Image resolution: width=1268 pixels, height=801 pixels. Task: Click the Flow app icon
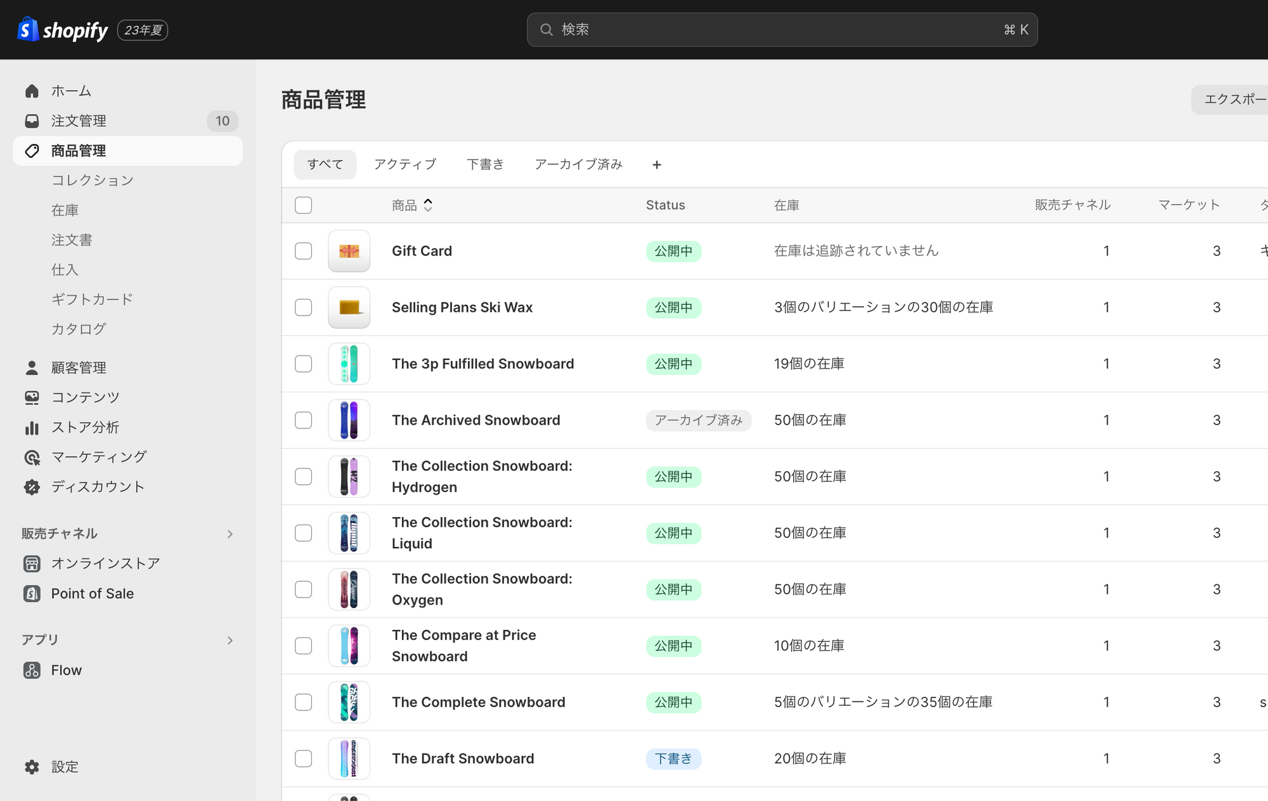point(32,670)
